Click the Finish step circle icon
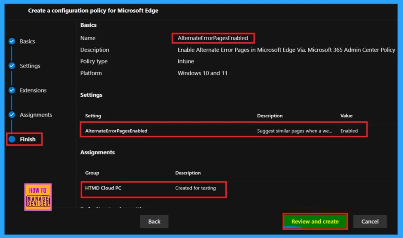Screen dimensions: 403x238 (x=12, y=139)
